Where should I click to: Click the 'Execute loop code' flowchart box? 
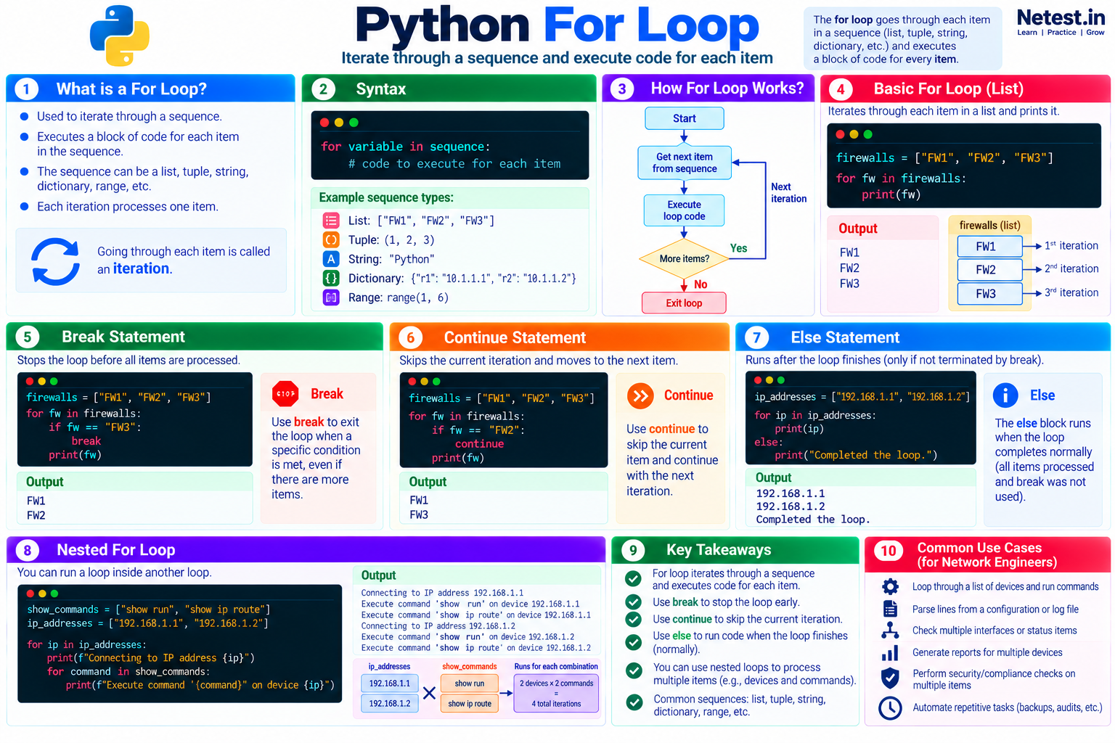click(x=684, y=210)
